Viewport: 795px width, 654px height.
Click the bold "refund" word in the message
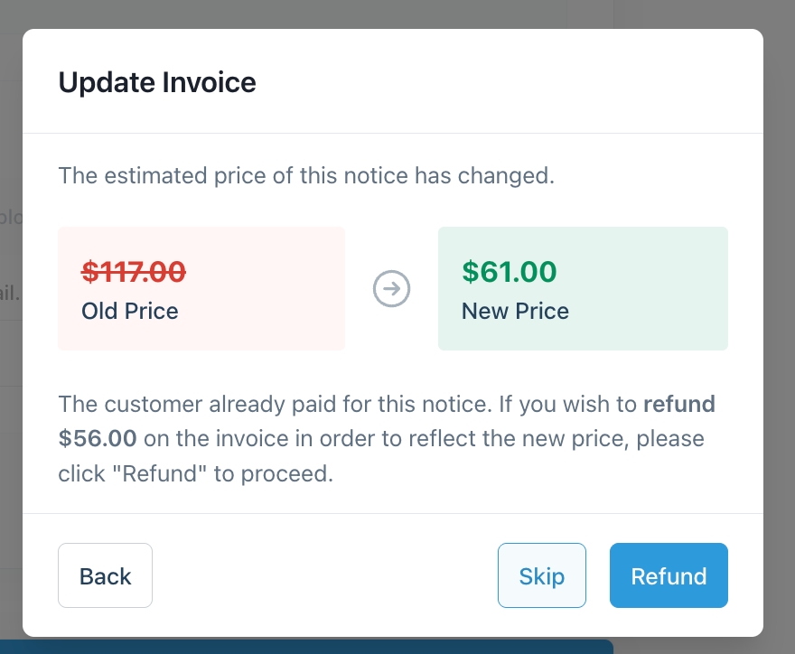click(x=678, y=404)
